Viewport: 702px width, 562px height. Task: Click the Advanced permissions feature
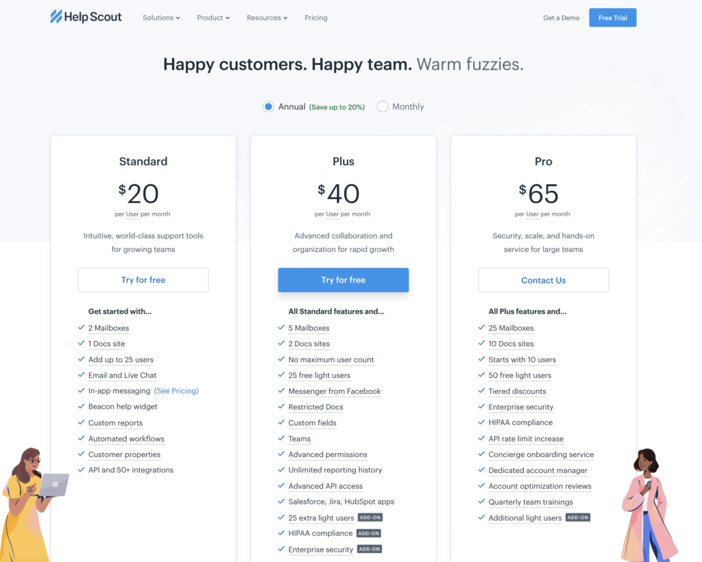[x=328, y=455]
